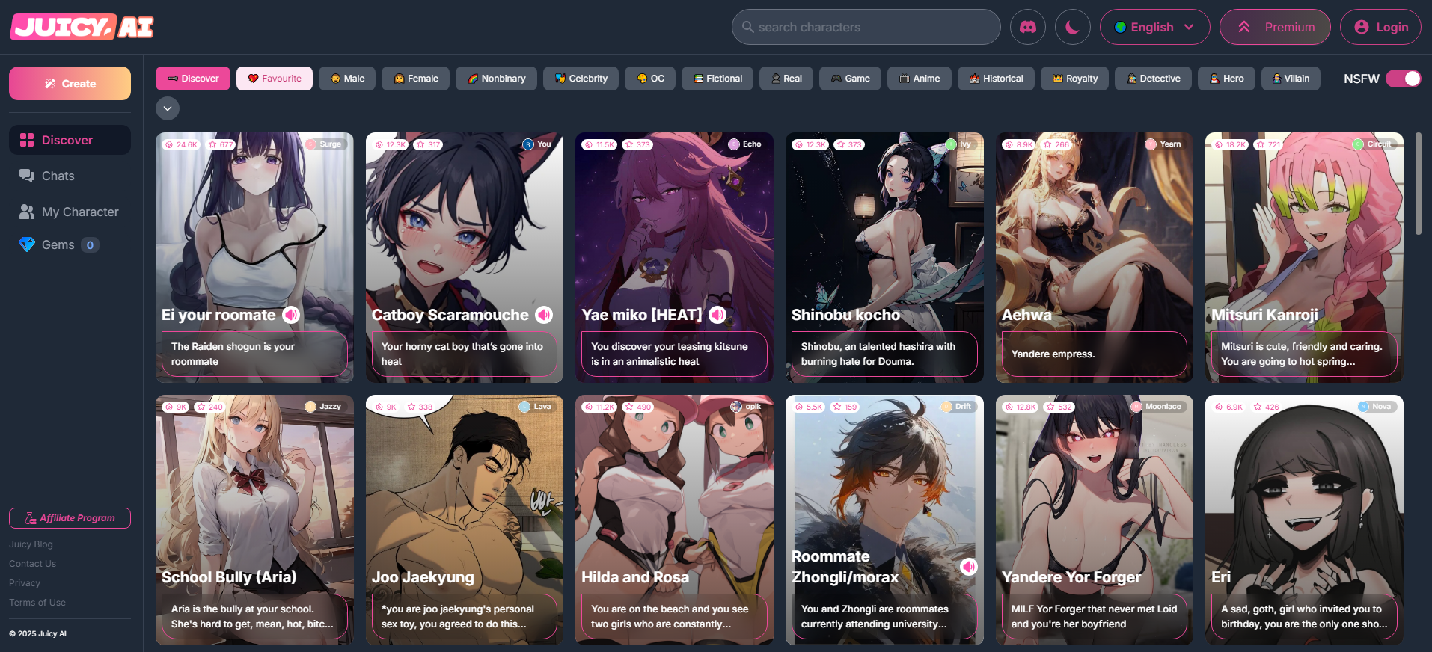Click the page vertical scrollbar

[x=1418, y=183]
